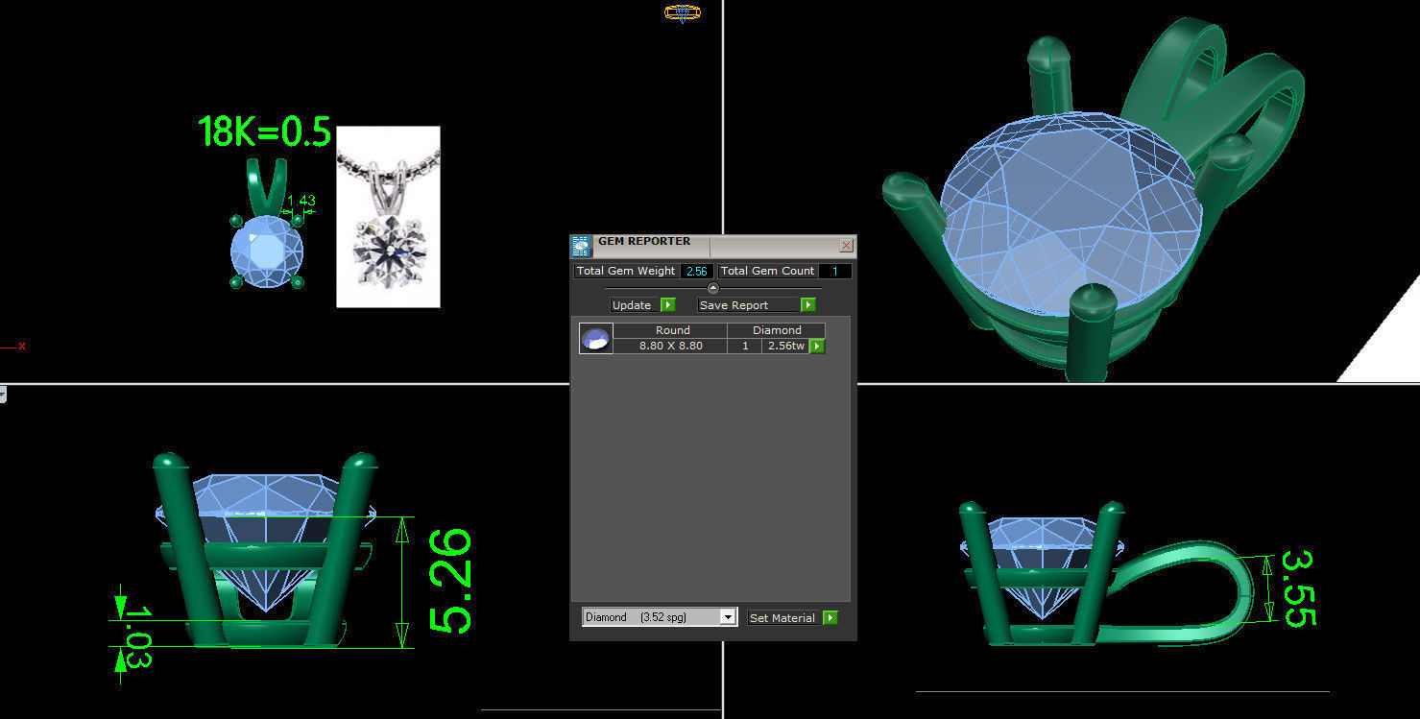Click the Gem Reporter panel icon
The image size is (1420, 719).
[580, 246]
